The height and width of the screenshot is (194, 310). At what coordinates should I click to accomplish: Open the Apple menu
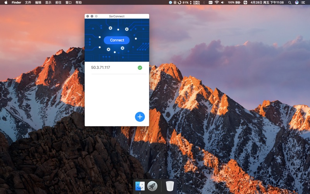tap(6, 2)
